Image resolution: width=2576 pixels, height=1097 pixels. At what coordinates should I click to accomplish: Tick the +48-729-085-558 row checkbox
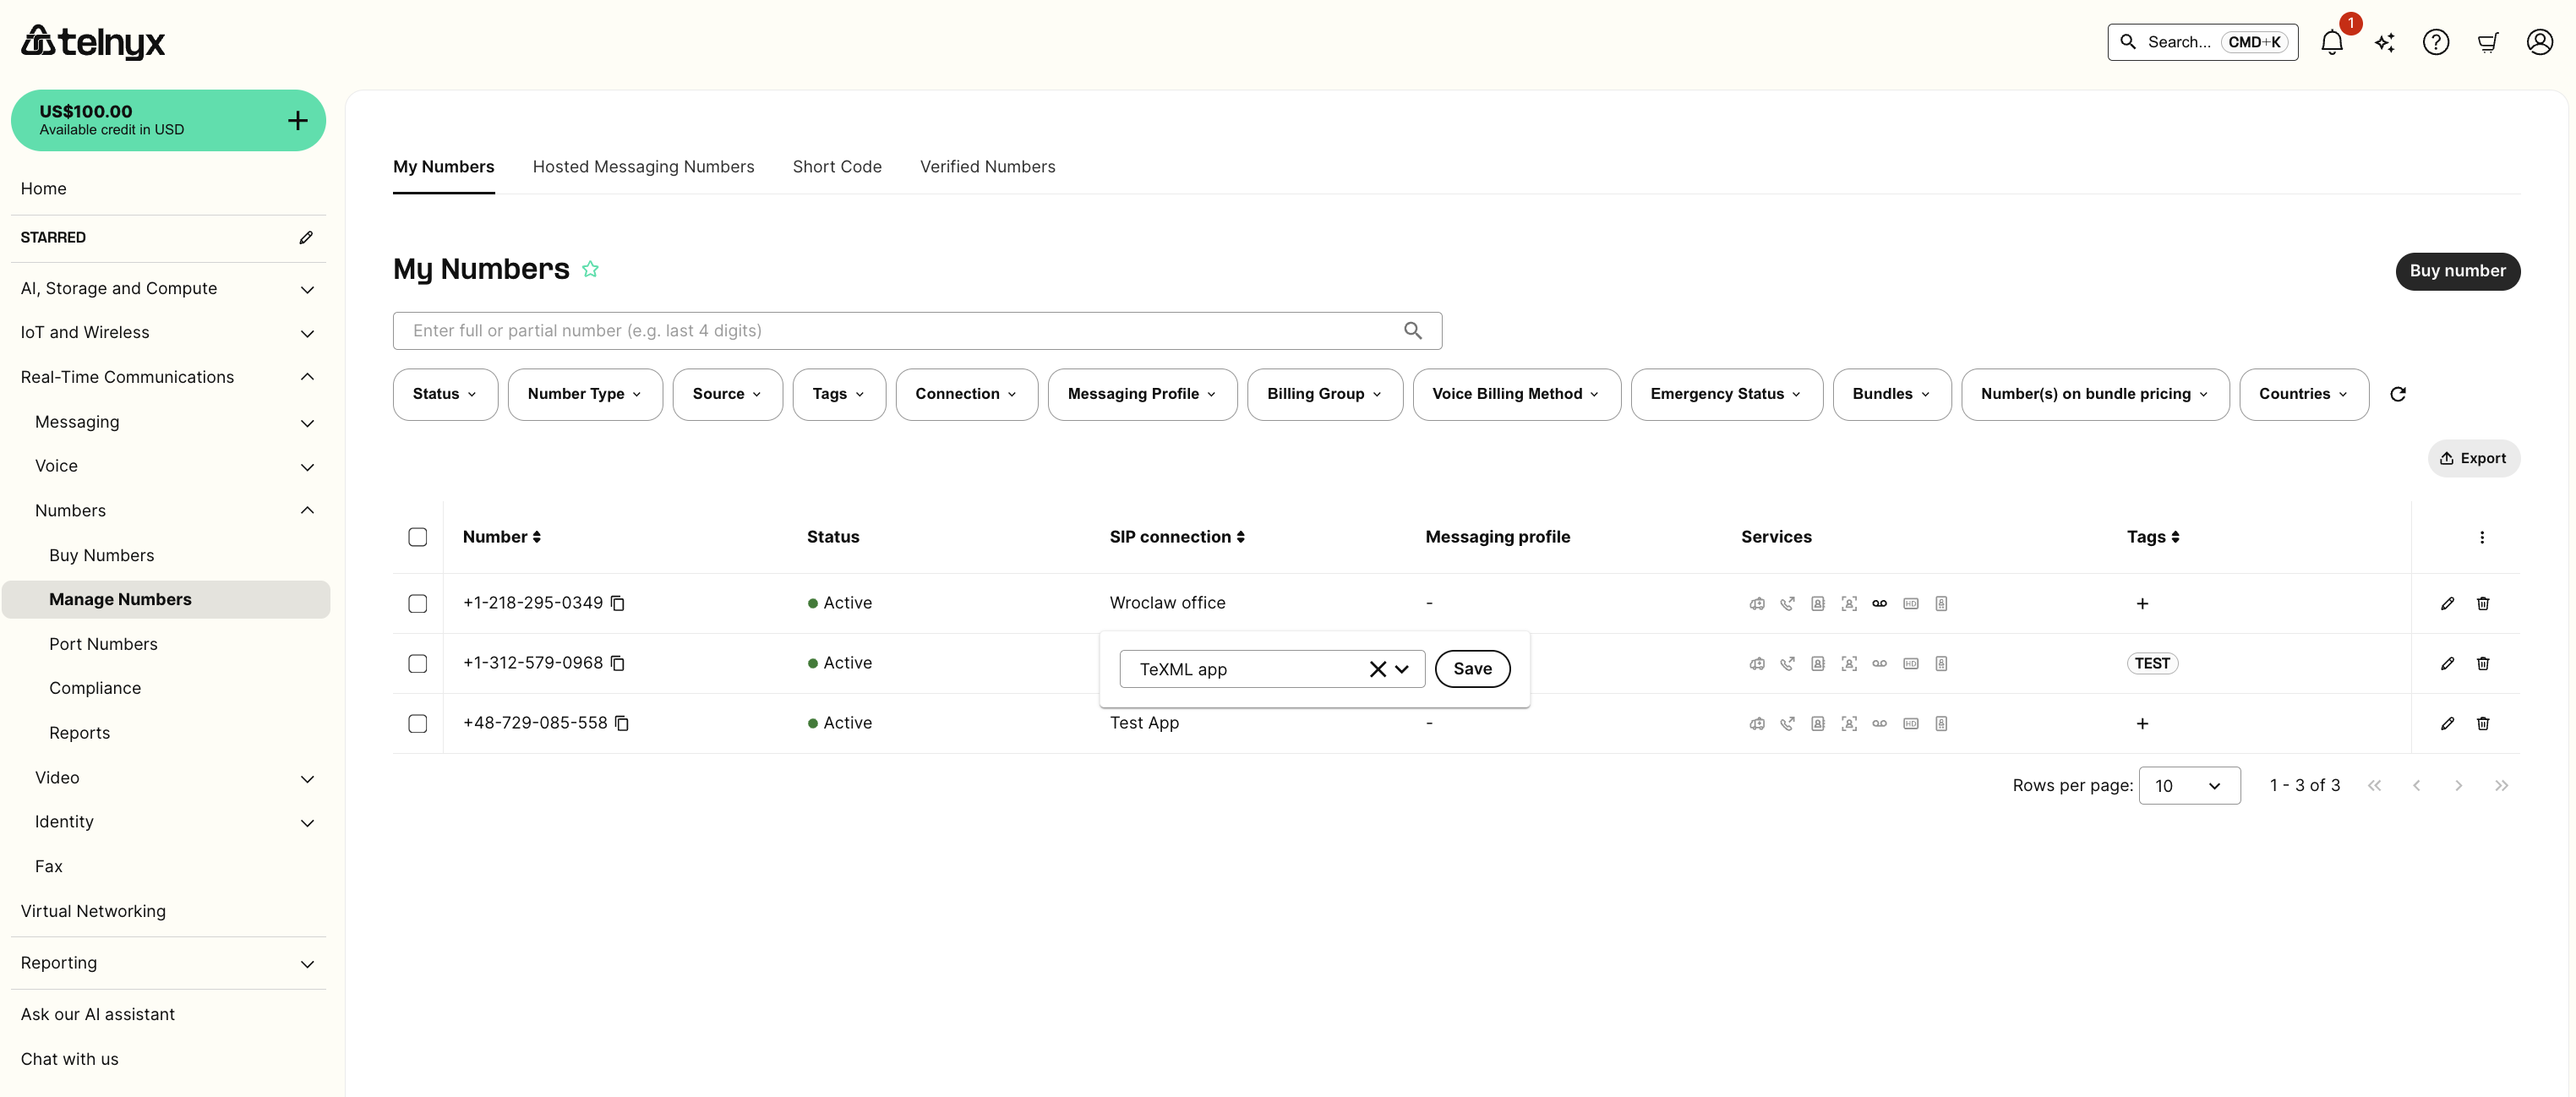418,723
